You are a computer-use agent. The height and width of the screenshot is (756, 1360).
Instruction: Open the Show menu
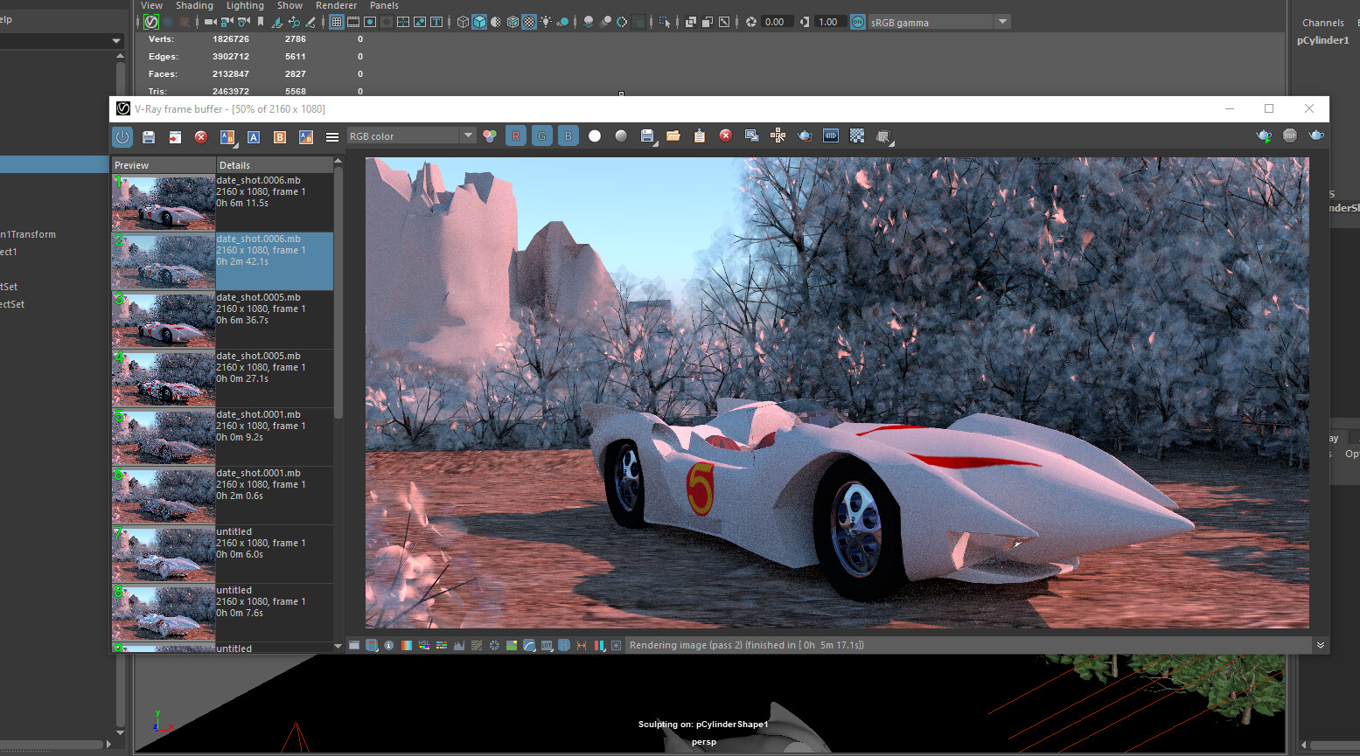(x=289, y=5)
